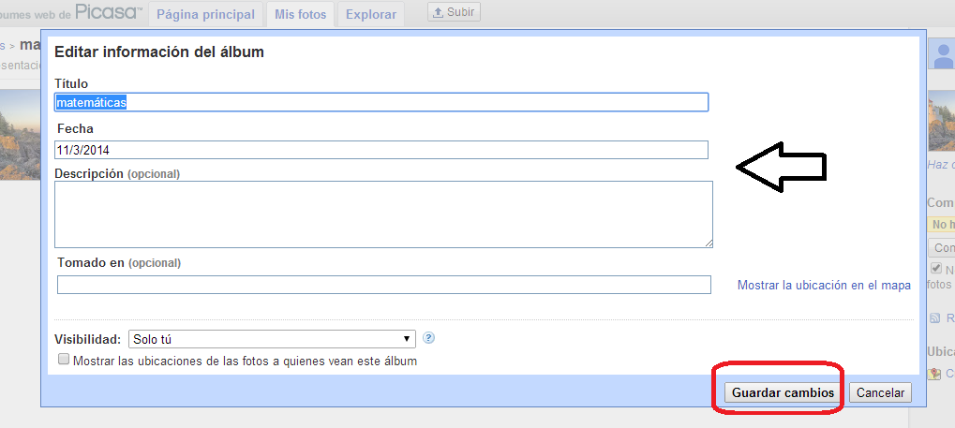Click the Picasa logo
Screen dimensions: 955x428
pyautogui.click(x=110, y=13)
